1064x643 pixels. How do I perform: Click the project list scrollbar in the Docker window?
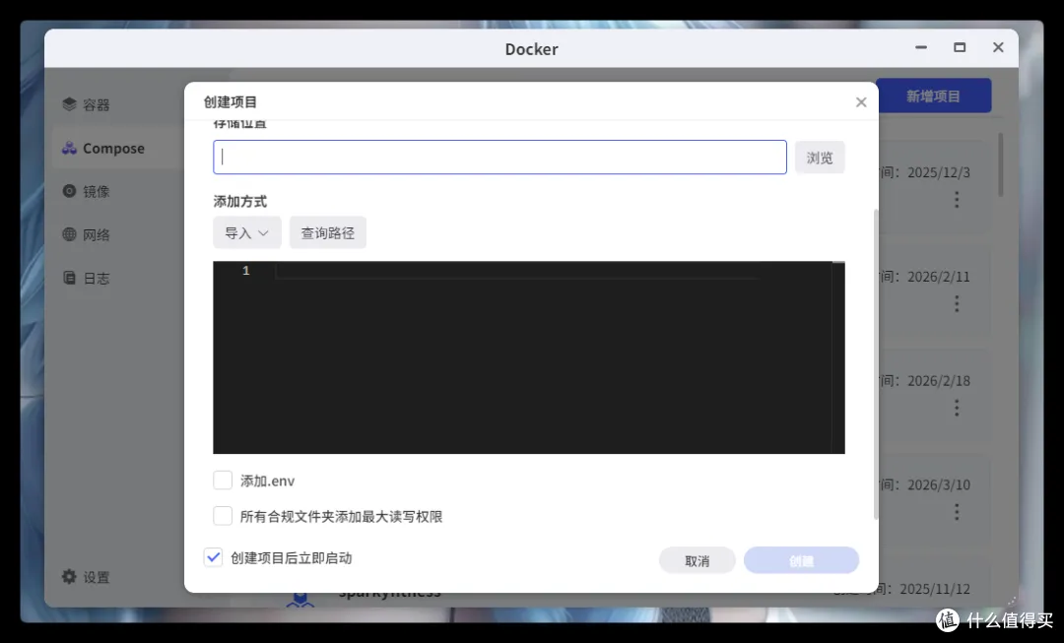[x=1001, y=164]
